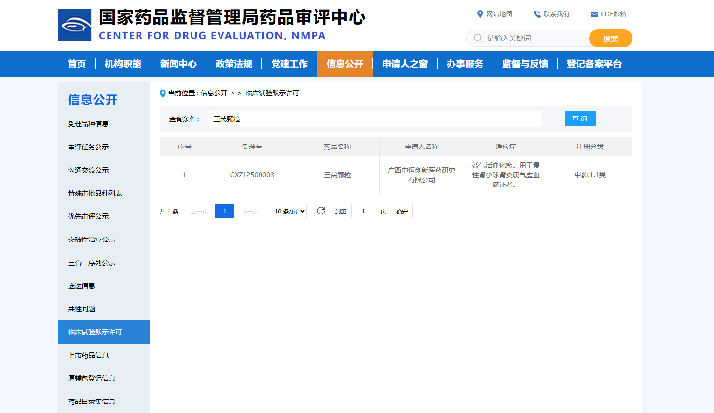Screen dimensions: 714x413
Task: Click the site map location pin icon
Action: 480,14
